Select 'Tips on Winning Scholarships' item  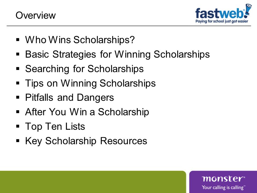(x=90, y=83)
